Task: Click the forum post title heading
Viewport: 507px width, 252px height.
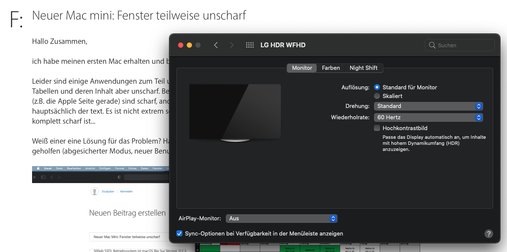Action: 139,15
